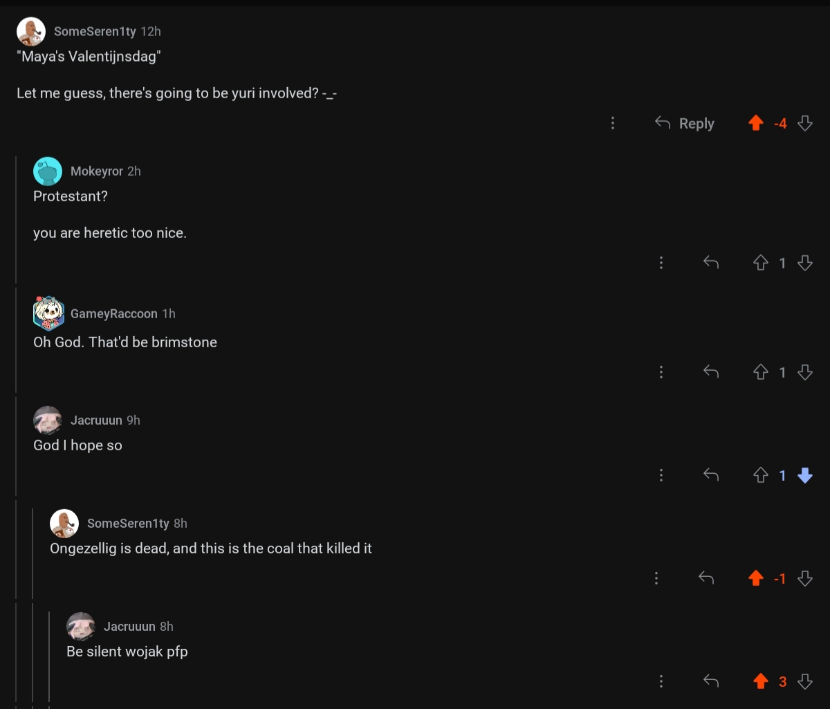Upvote Mokeyror's comment
This screenshot has width=830, height=709.
coord(760,263)
